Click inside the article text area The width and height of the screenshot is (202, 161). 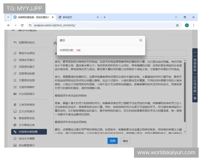tap(120, 96)
